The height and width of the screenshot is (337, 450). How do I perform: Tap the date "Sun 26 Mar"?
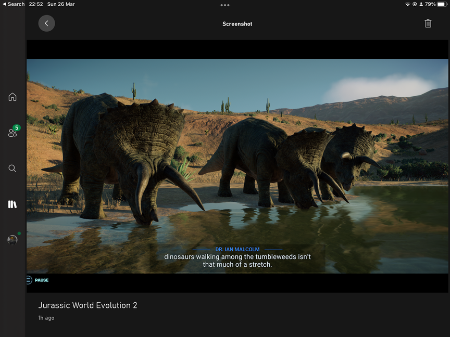pyautogui.click(x=61, y=4)
